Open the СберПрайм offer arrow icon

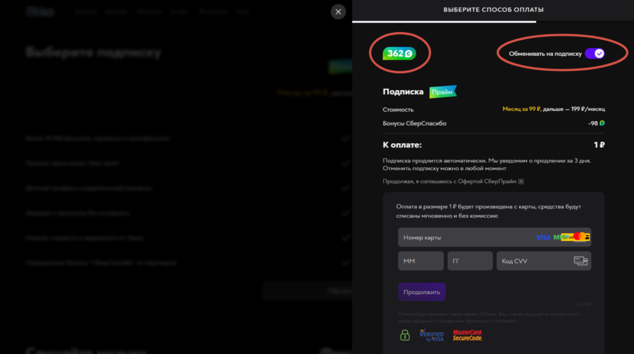coord(521,181)
